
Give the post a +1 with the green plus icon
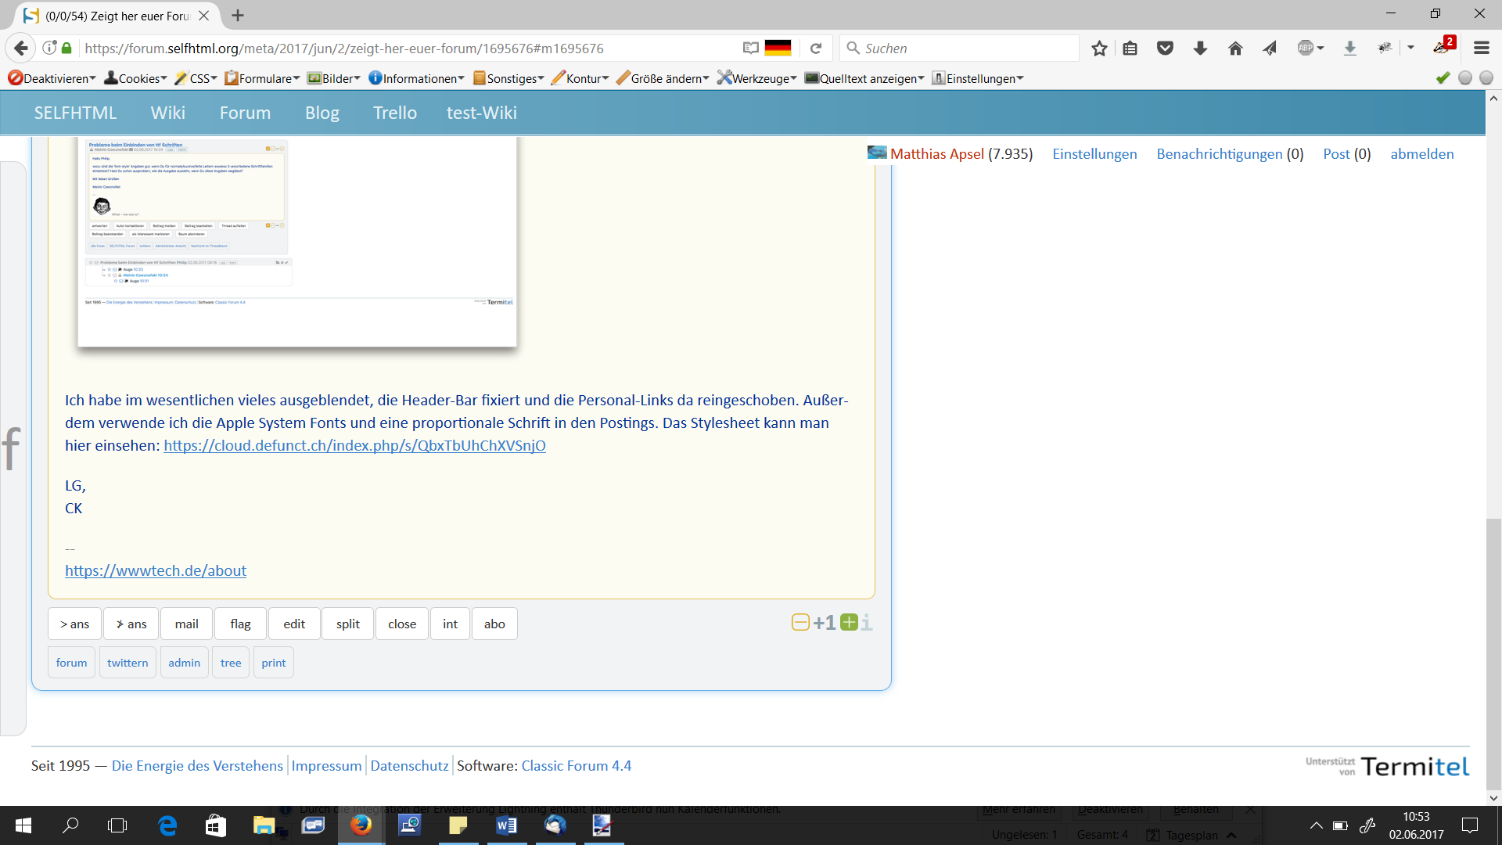(x=849, y=623)
